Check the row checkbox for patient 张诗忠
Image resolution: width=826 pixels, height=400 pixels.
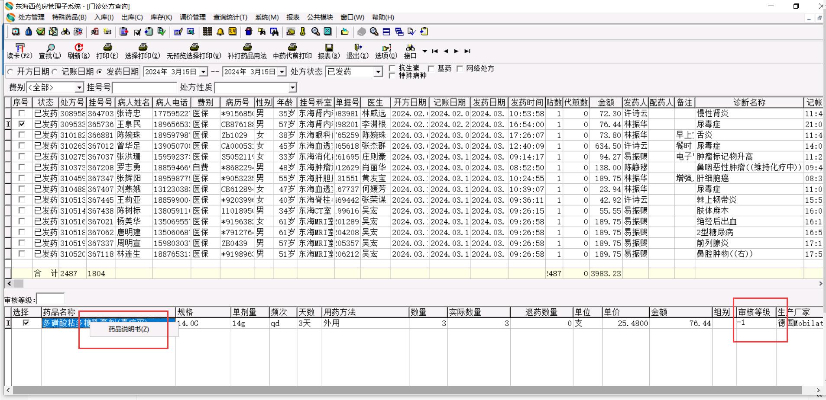click(21, 113)
